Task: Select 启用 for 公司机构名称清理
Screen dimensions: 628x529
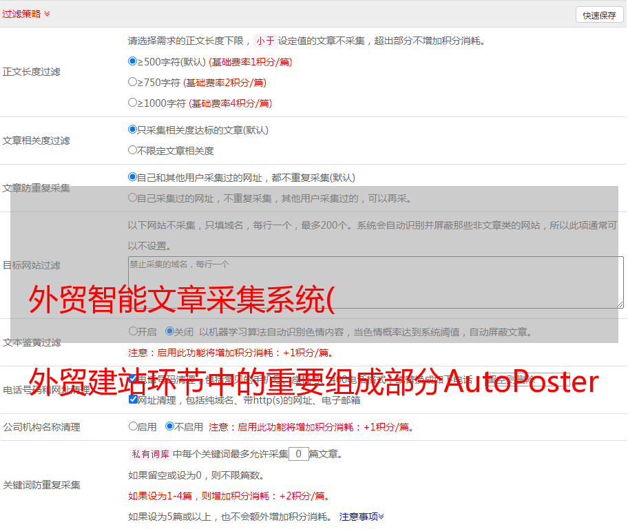Action: pyautogui.click(x=133, y=426)
